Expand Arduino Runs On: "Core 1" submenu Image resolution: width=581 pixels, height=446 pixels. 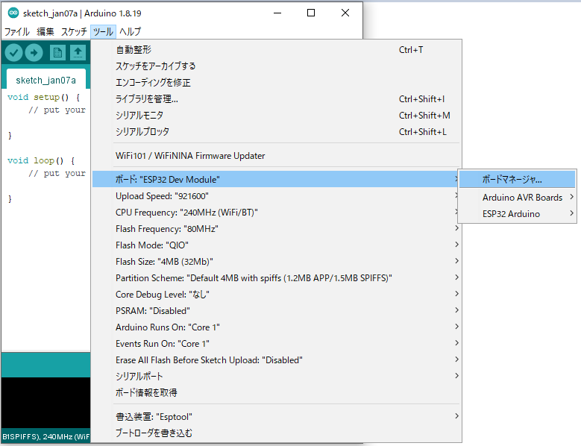pyautogui.click(x=277, y=327)
